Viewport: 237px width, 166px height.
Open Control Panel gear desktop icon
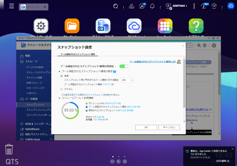point(41,26)
